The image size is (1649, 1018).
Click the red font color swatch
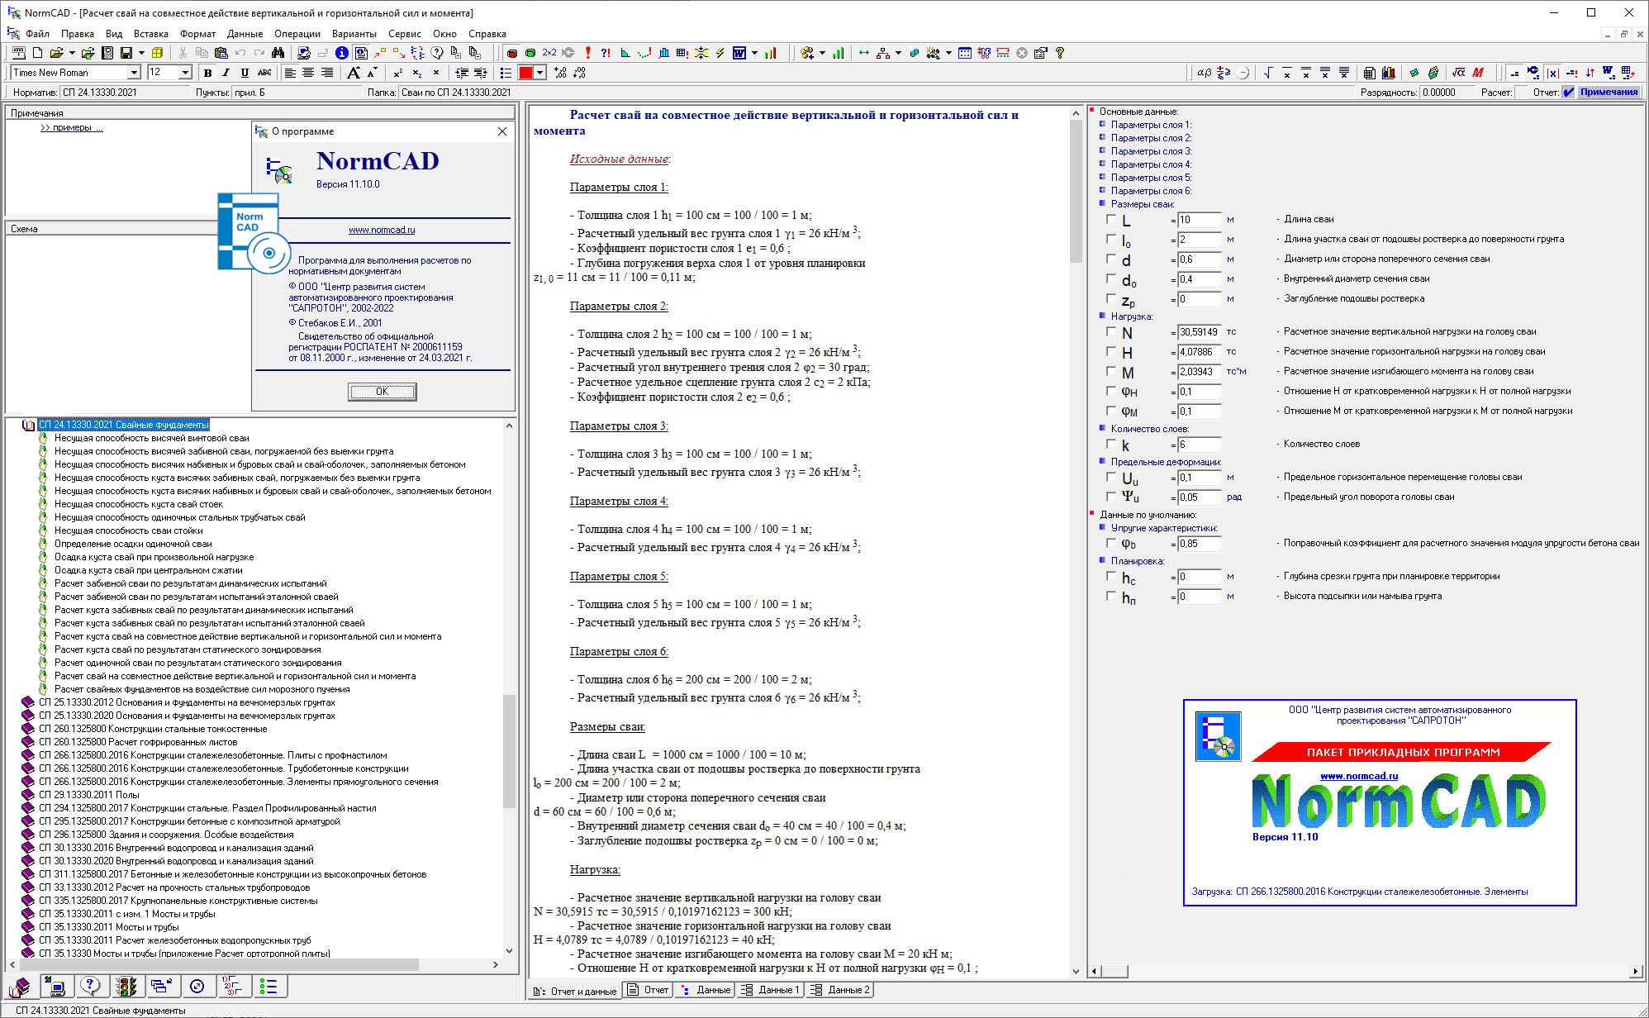[x=525, y=73]
